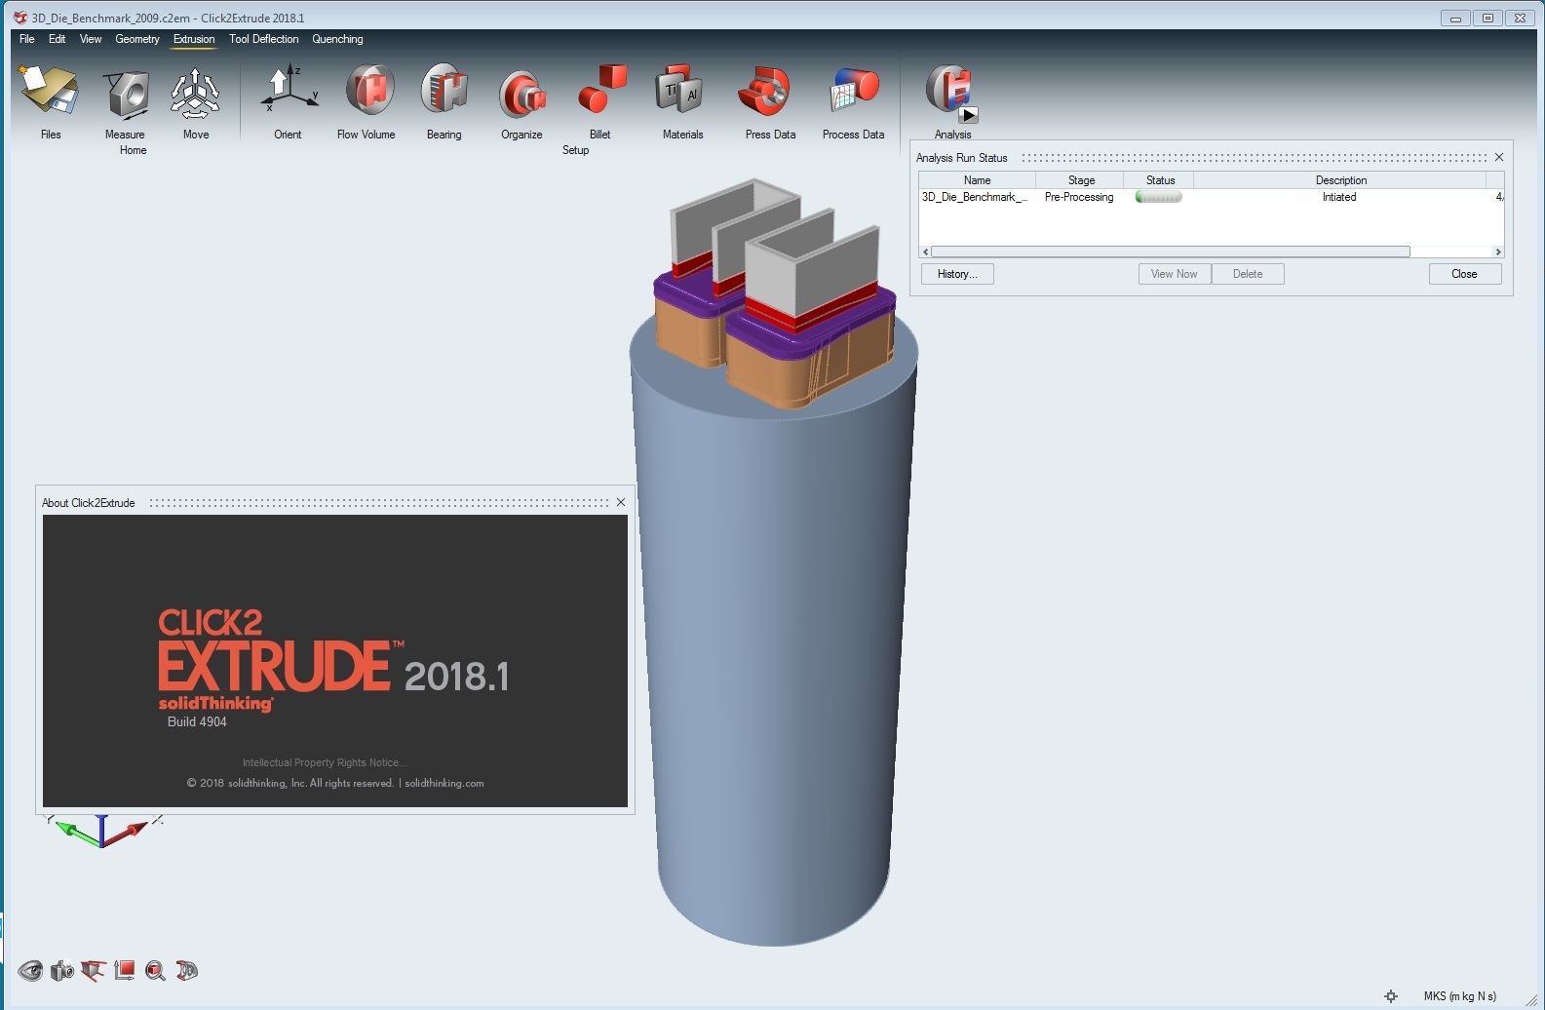Image resolution: width=1545 pixels, height=1010 pixels.
Task: Open the View menu
Action: pos(91,39)
